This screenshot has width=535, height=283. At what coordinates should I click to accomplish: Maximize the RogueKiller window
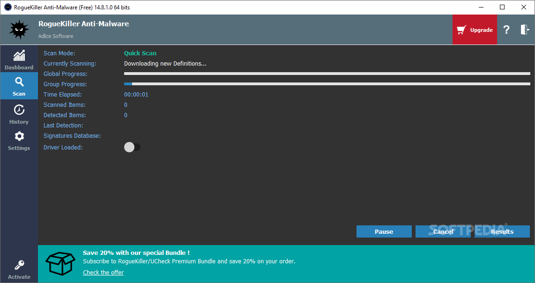click(502, 7)
